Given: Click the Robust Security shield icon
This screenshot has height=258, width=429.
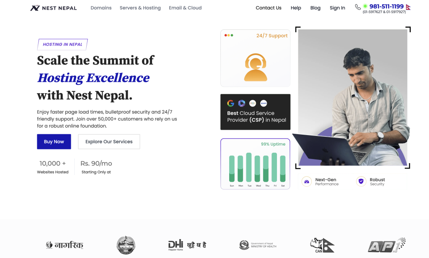Looking at the screenshot, I should (x=361, y=182).
